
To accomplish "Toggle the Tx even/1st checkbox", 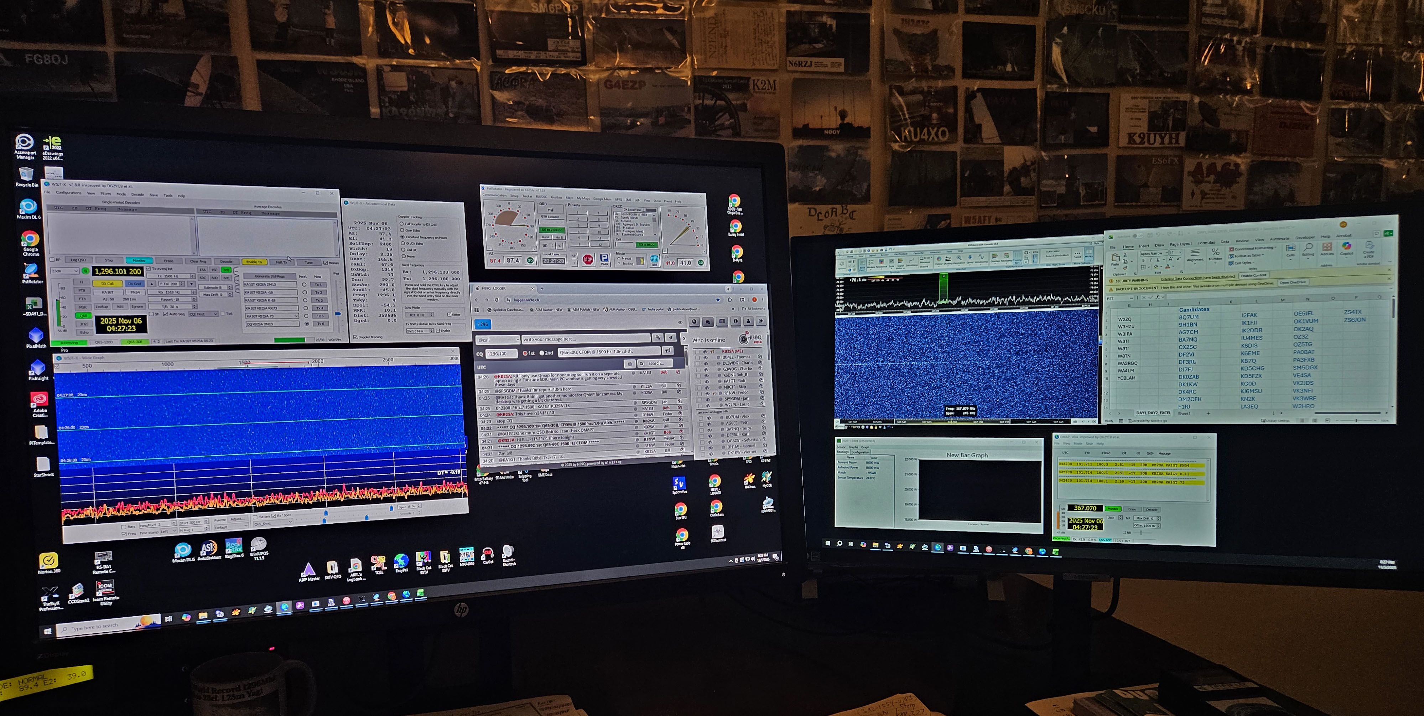I will click(149, 269).
